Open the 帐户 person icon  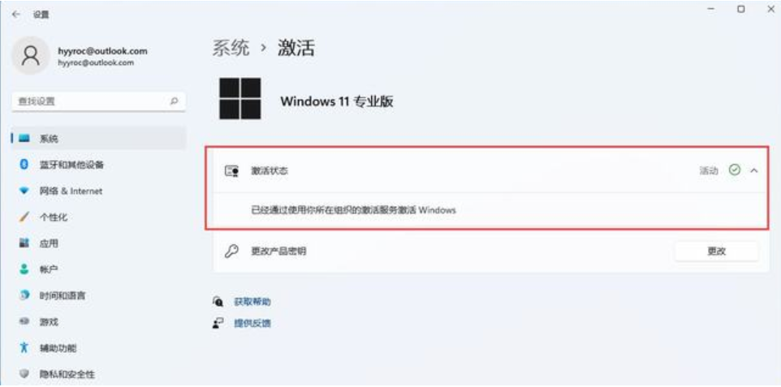(x=24, y=269)
